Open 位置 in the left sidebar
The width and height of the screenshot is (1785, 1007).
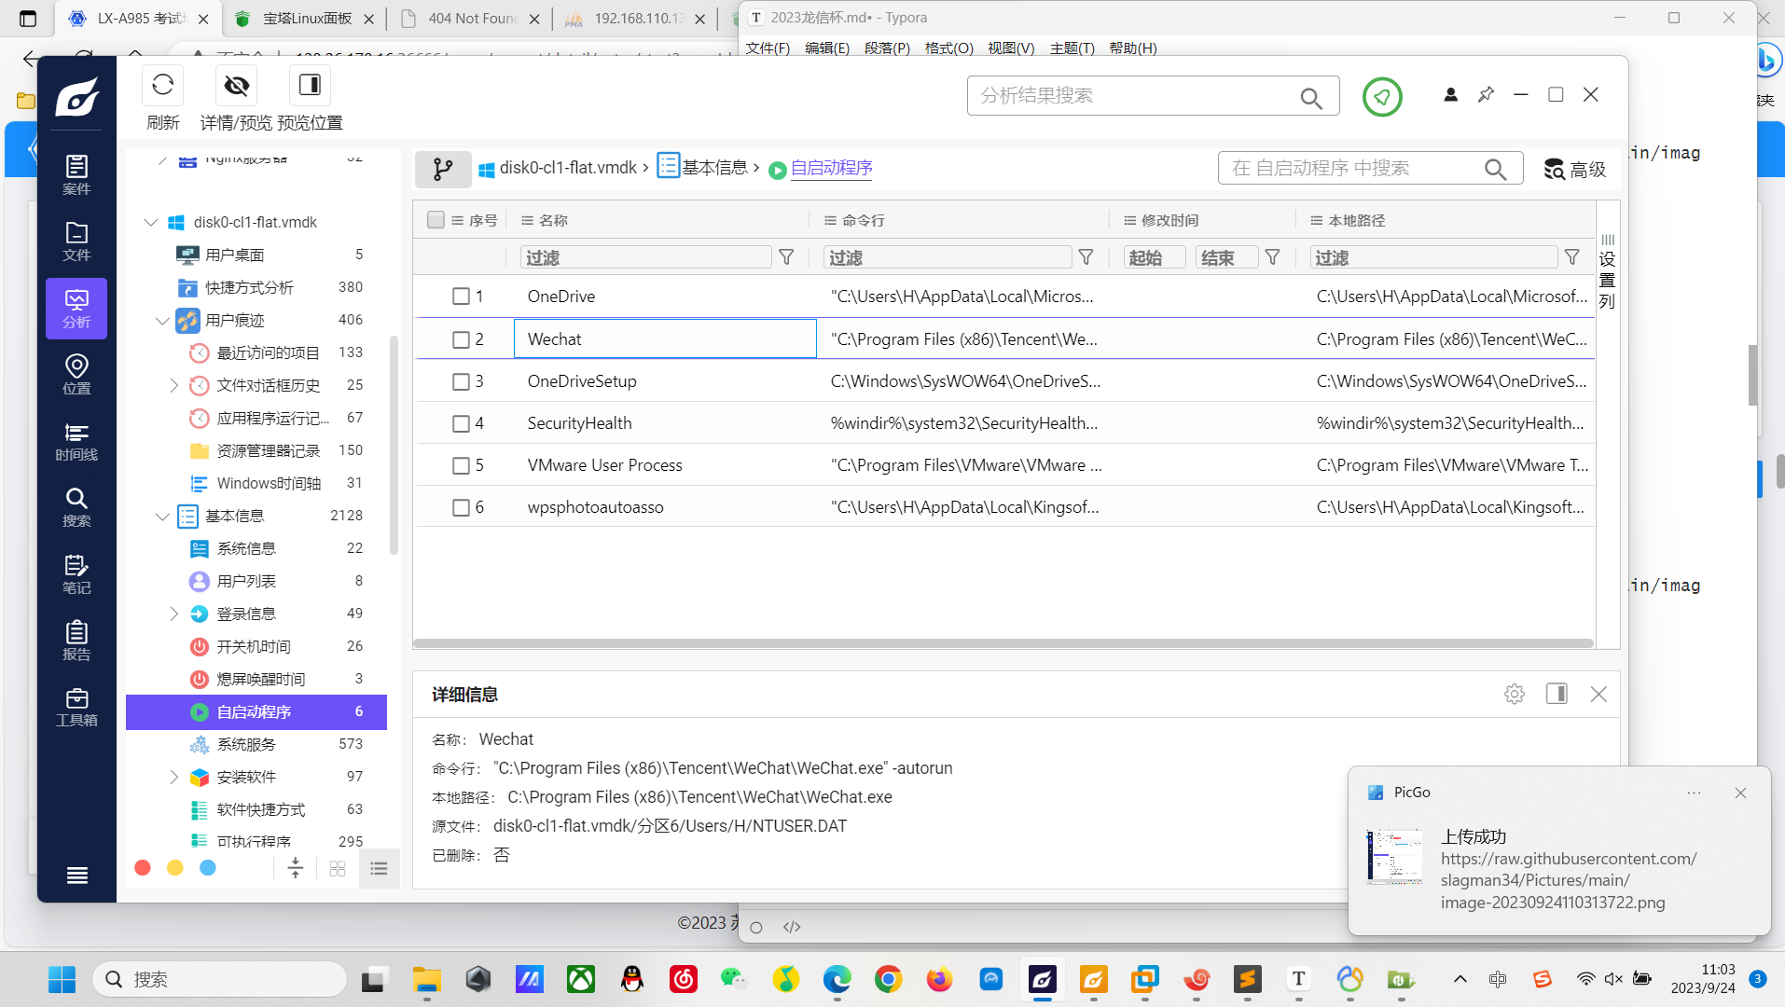(x=76, y=375)
